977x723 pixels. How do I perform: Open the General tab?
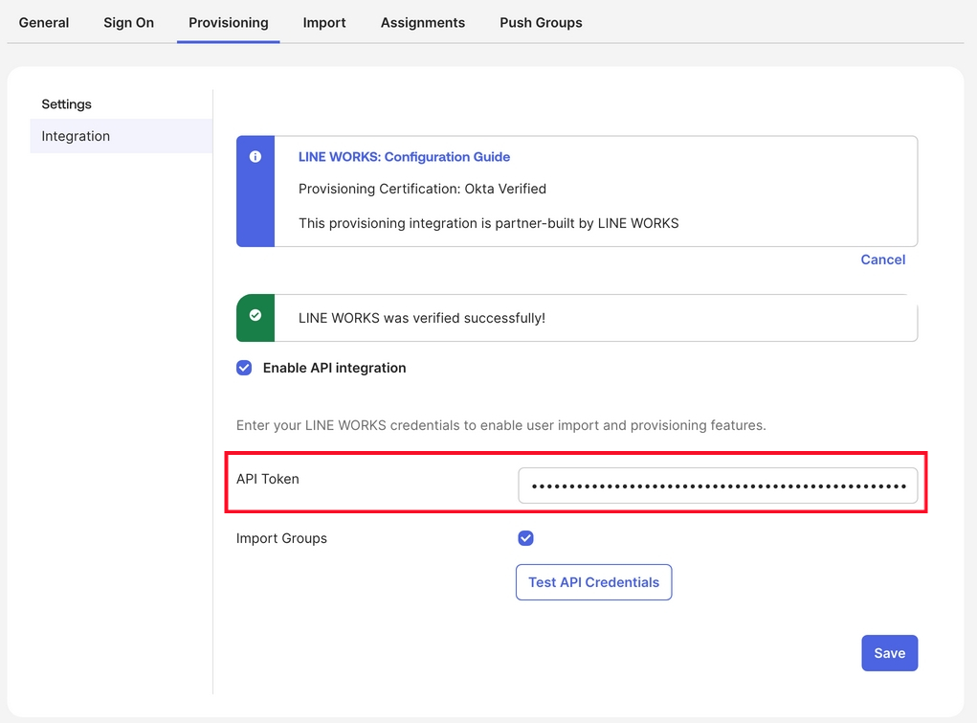click(x=44, y=22)
